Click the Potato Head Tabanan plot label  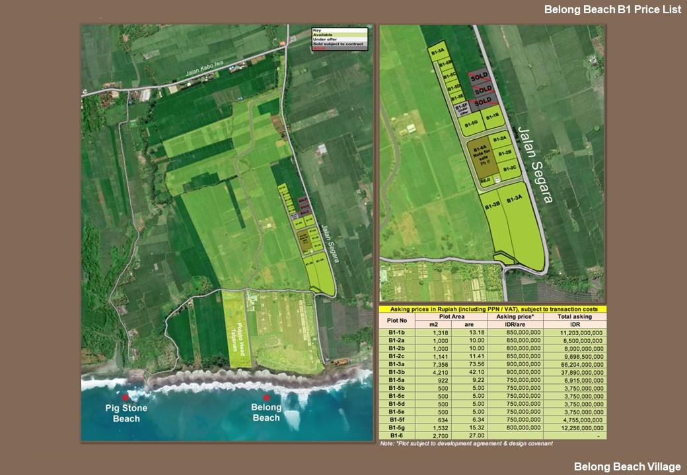pyautogui.click(x=239, y=338)
